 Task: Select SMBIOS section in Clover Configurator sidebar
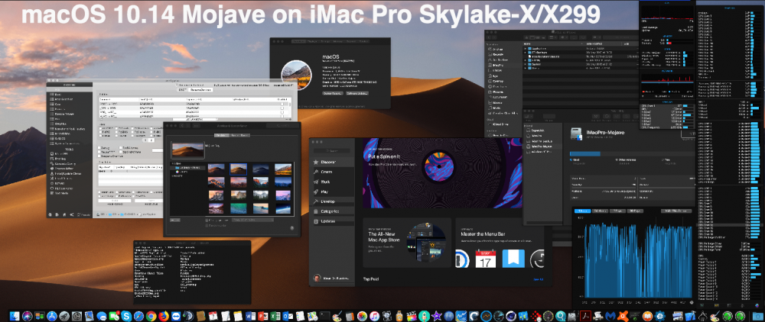[59, 138]
